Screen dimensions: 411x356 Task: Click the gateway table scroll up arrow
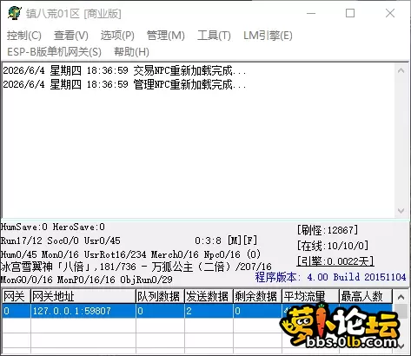coord(401,297)
